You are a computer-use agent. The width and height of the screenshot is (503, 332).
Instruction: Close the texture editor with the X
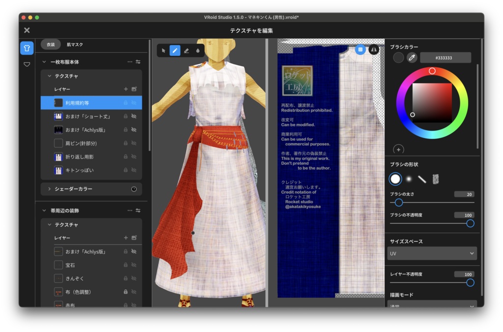pos(27,30)
